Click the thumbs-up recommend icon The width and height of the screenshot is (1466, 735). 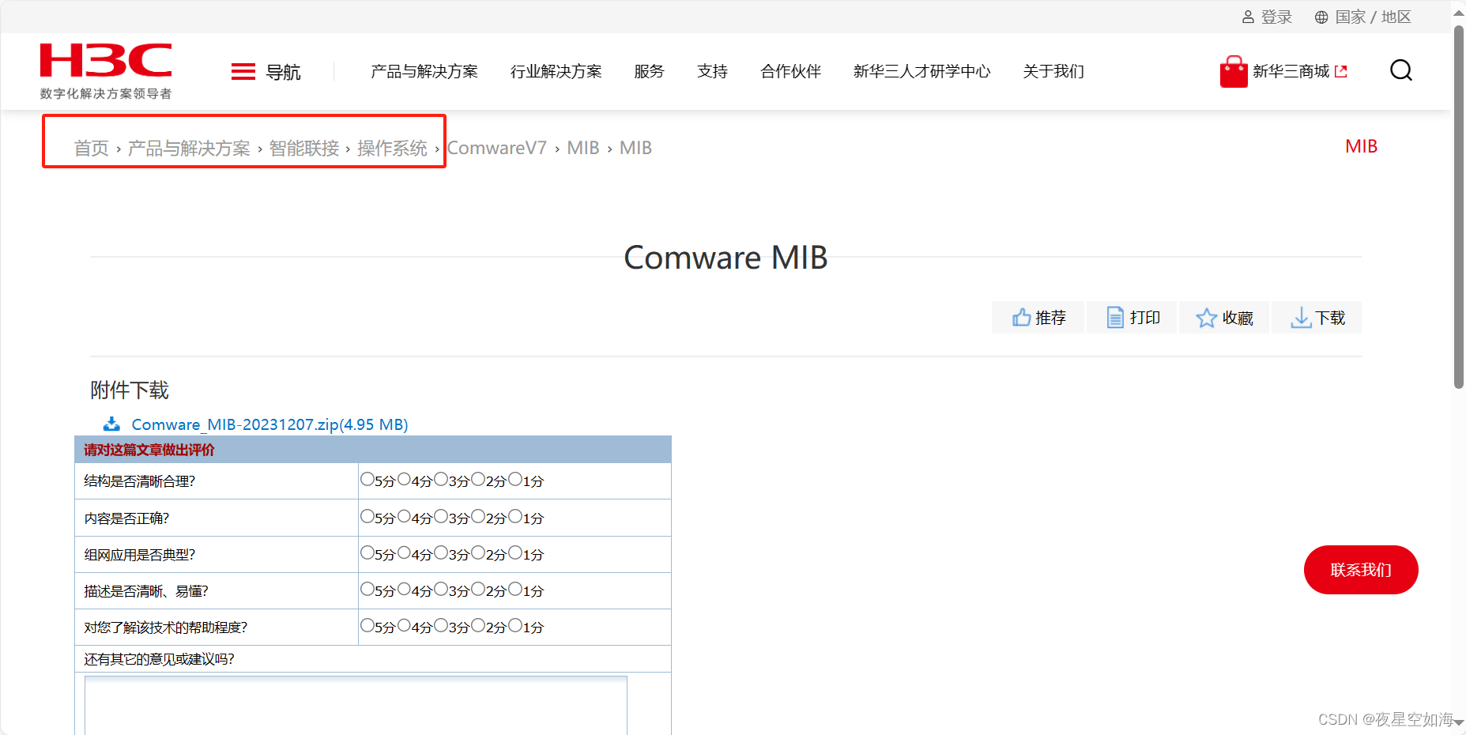(1021, 318)
